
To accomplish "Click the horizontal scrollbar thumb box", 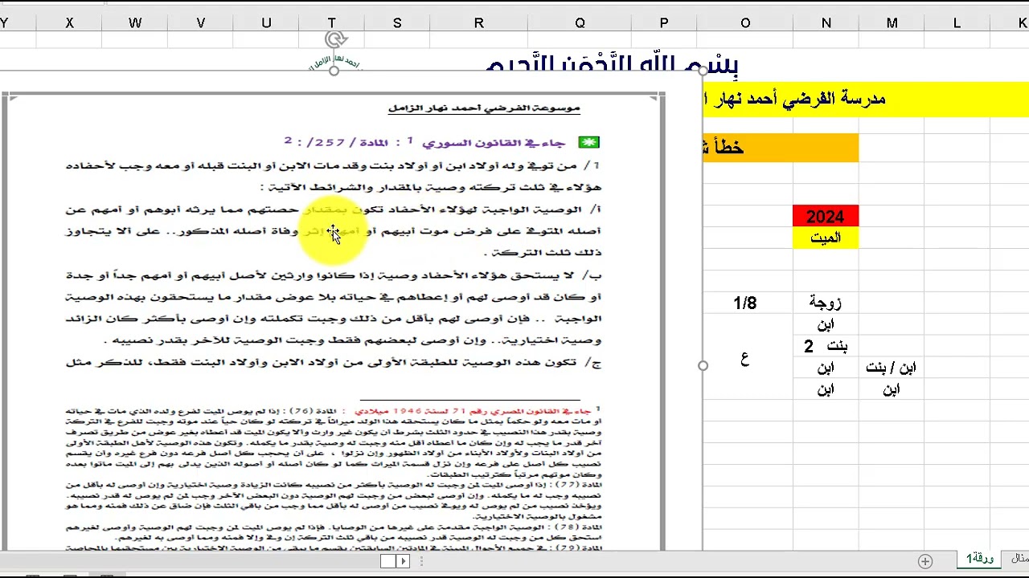I will click(387, 561).
